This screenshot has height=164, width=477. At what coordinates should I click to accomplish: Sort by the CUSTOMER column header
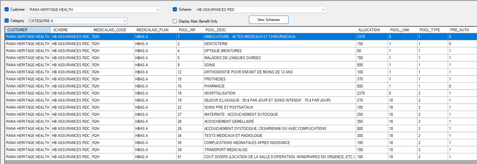pos(28,30)
